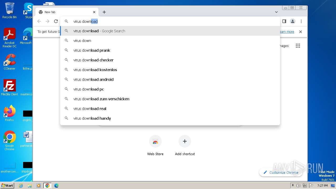Open the Action Center flag icon
Screen dimensions: 336x189
click(311, 186)
